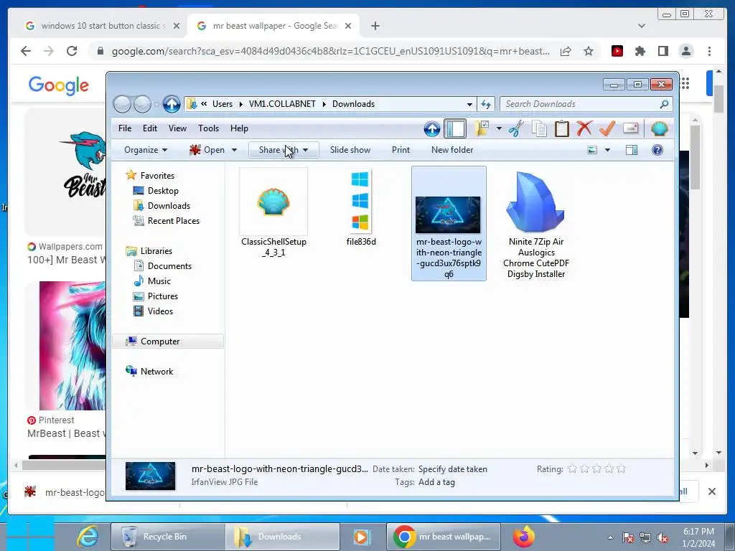The image size is (735, 551).
Task: Open Chrome extensions puzzle icon
Action: 640,51
